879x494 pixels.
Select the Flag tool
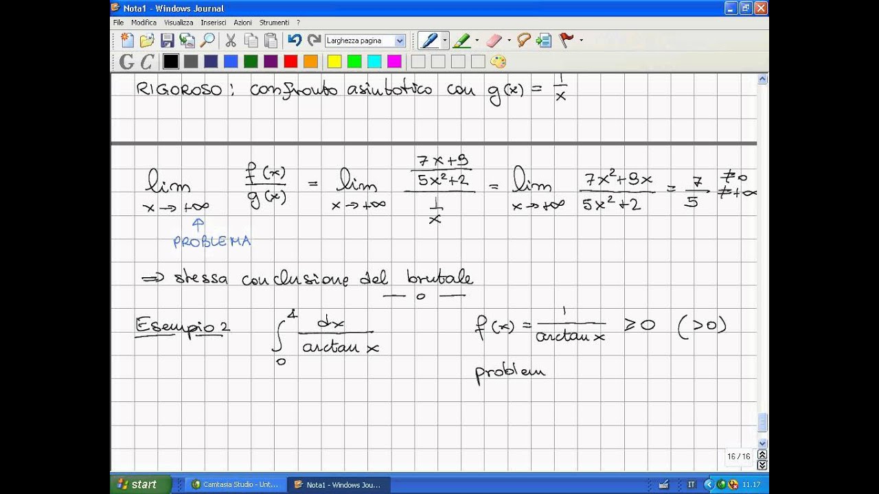(x=567, y=40)
